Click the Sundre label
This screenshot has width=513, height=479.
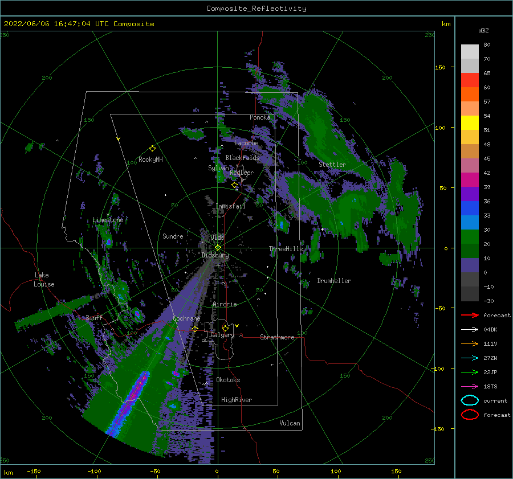tap(173, 236)
